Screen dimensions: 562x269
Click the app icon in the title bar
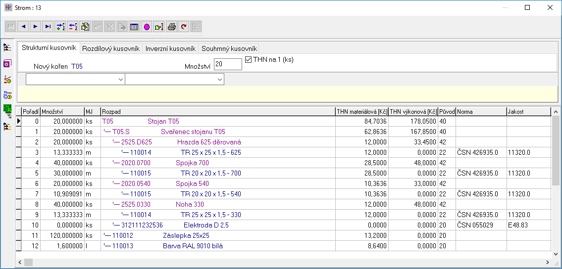coord(8,7)
